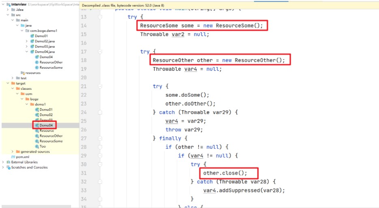
Task: Click the blue java source folder icon
Action: (22, 25)
